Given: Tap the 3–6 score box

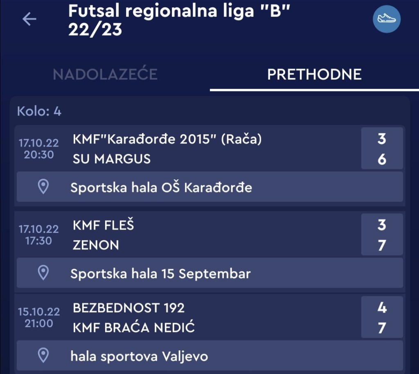Looking at the screenshot, I should click(382, 149).
